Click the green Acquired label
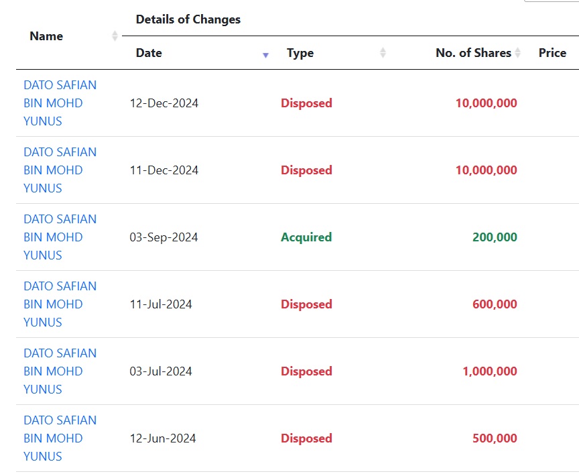 click(x=306, y=237)
